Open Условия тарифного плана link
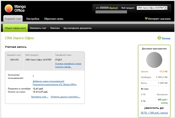Image resolution: width=175 pixels, height=118 pixels. [x=68, y=63]
